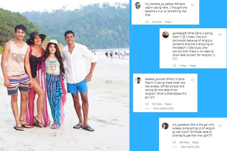The width and height of the screenshot is (227, 151).
Task: Reply to h.k_wanderer's comment
Action: pyautogui.click(x=195, y=142)
